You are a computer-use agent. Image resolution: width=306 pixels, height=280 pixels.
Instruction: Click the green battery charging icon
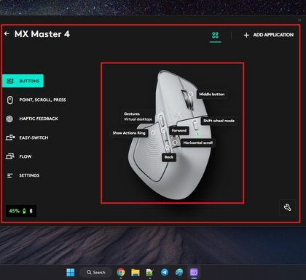point(24,211)
